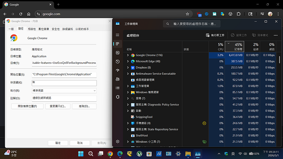Screen dimensions: 283x159
Task: Expand 搜尋 (7) process group
Action: (x=128, y=98)
